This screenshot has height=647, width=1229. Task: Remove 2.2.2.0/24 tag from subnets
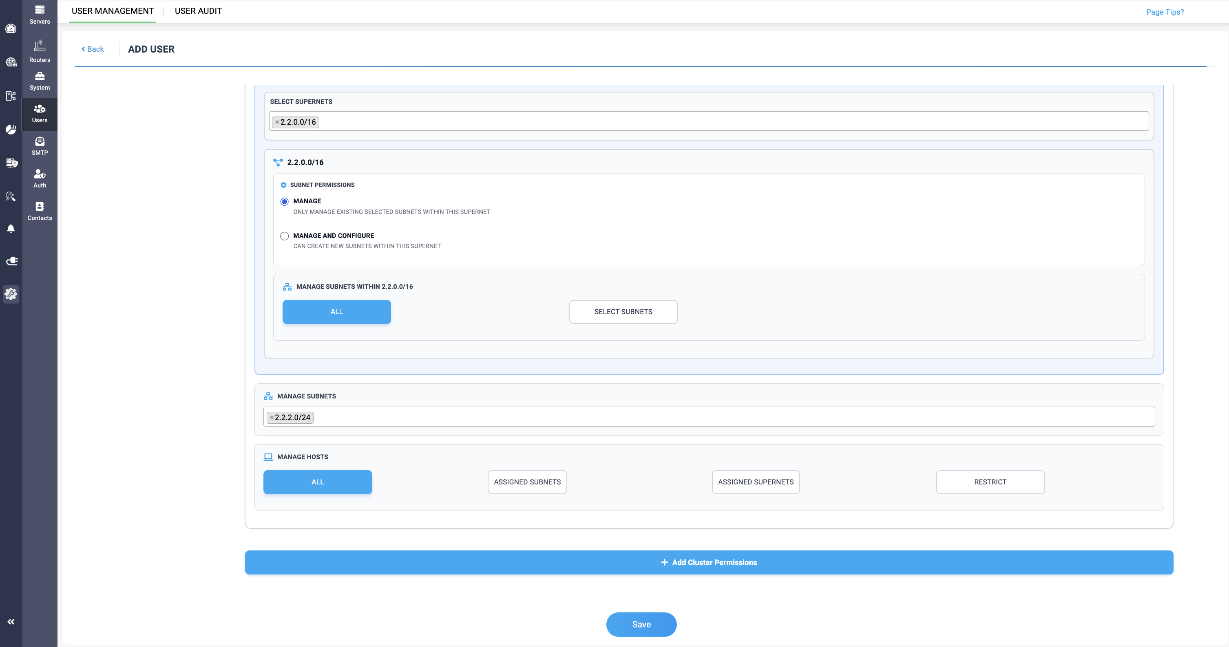point(272,418)
